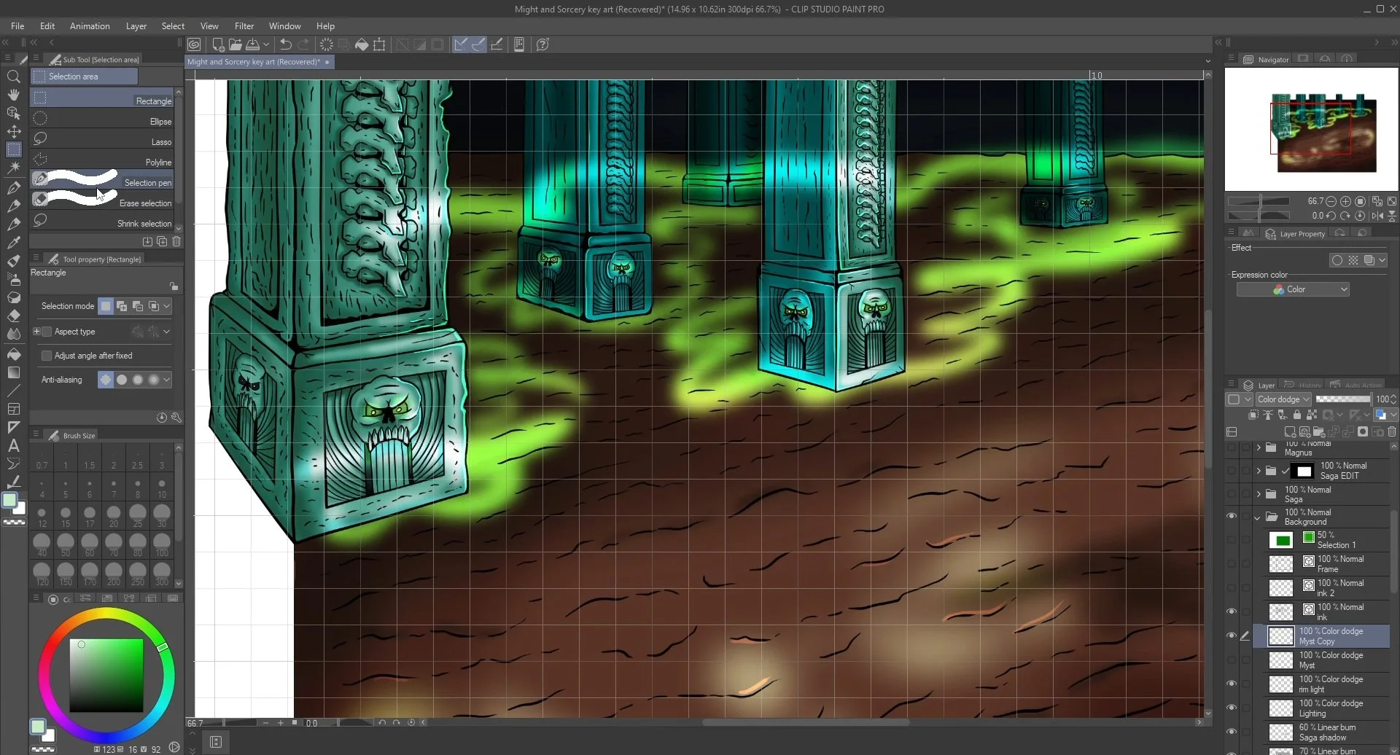The width and height of the screenshot is (1400, 755).
Task: Open the layer blending mode dropdown
Action: tap(1283, 399)
